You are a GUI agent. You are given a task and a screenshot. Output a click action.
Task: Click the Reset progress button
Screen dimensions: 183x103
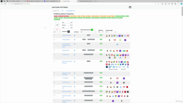coord(57,29)
